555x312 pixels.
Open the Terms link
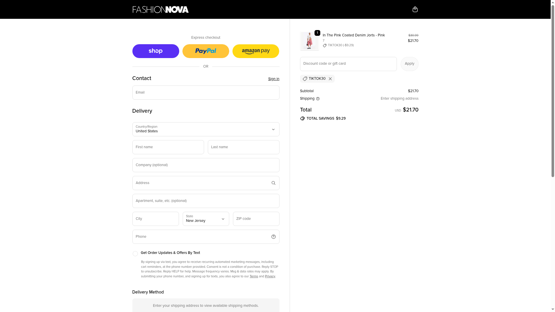(x=254, y=276)
